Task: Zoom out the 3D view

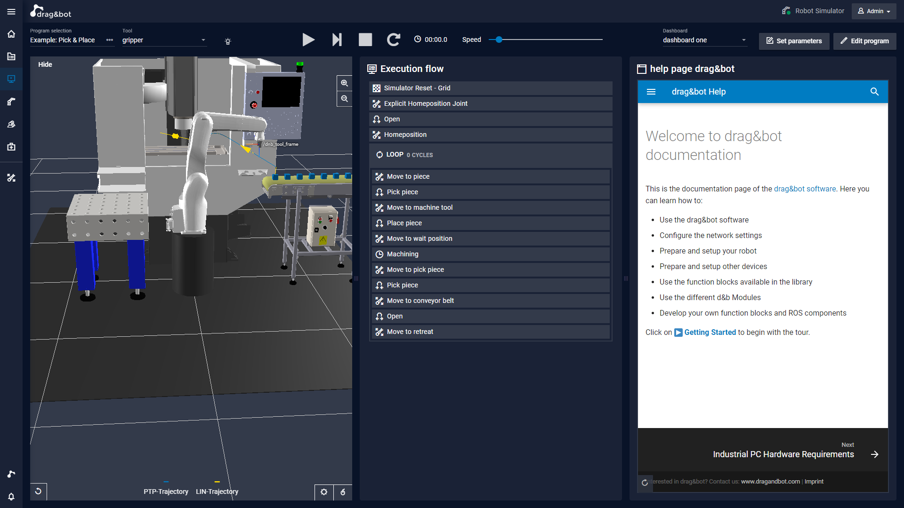Action: [345, 99]
